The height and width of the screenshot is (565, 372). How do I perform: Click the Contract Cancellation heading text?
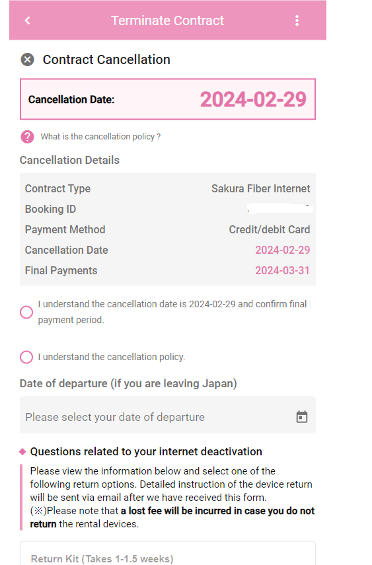[106, 59]
